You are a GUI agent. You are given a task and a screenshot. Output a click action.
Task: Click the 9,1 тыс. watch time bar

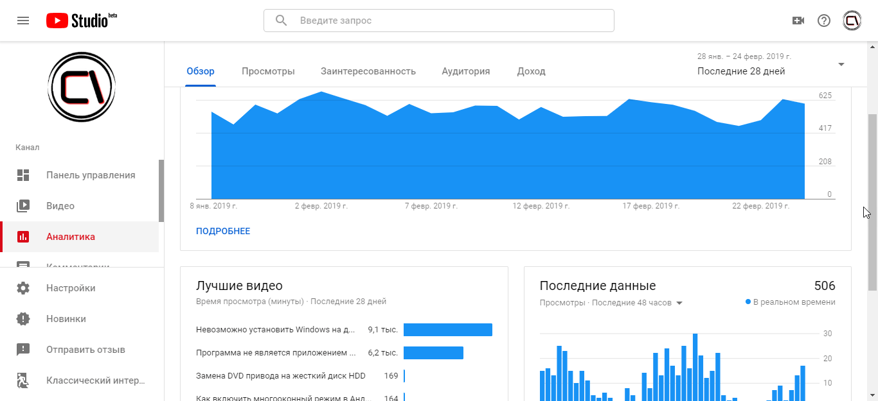(448, 330)
